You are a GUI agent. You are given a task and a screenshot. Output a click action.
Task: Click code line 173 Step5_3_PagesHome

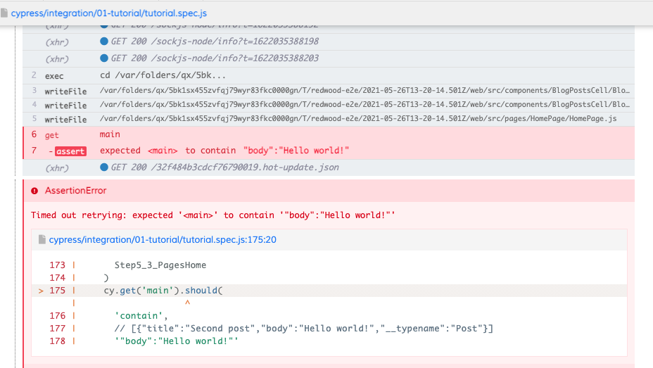(160, 265)
